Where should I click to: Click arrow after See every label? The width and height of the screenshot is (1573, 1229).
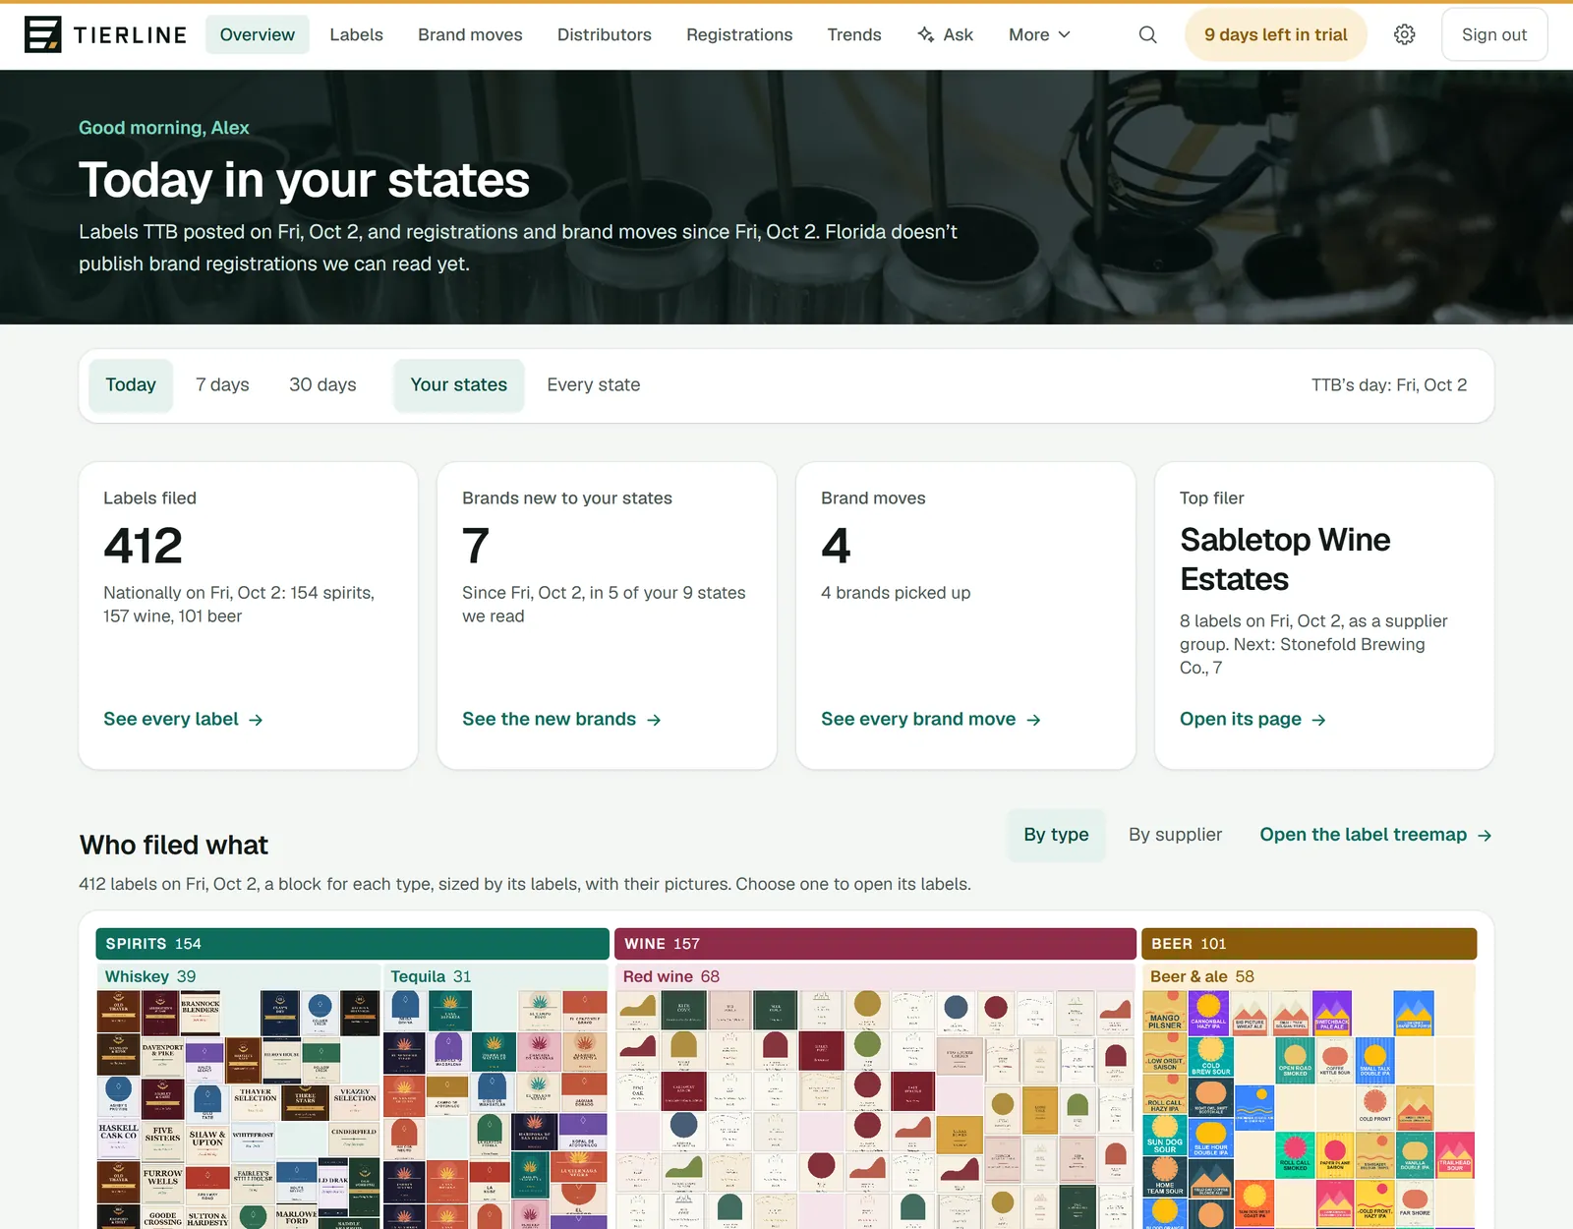click(x=256, y=720)
